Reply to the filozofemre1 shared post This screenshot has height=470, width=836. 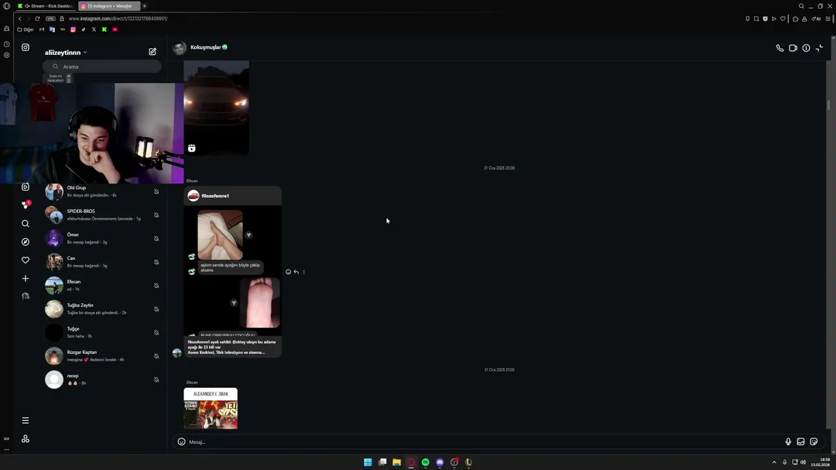[296, 272]
